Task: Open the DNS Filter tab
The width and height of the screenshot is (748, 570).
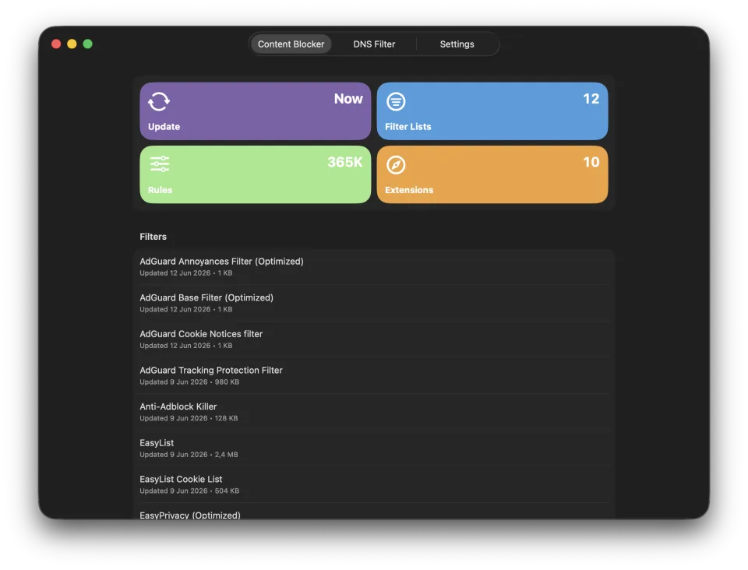Action: coord(374,44)
